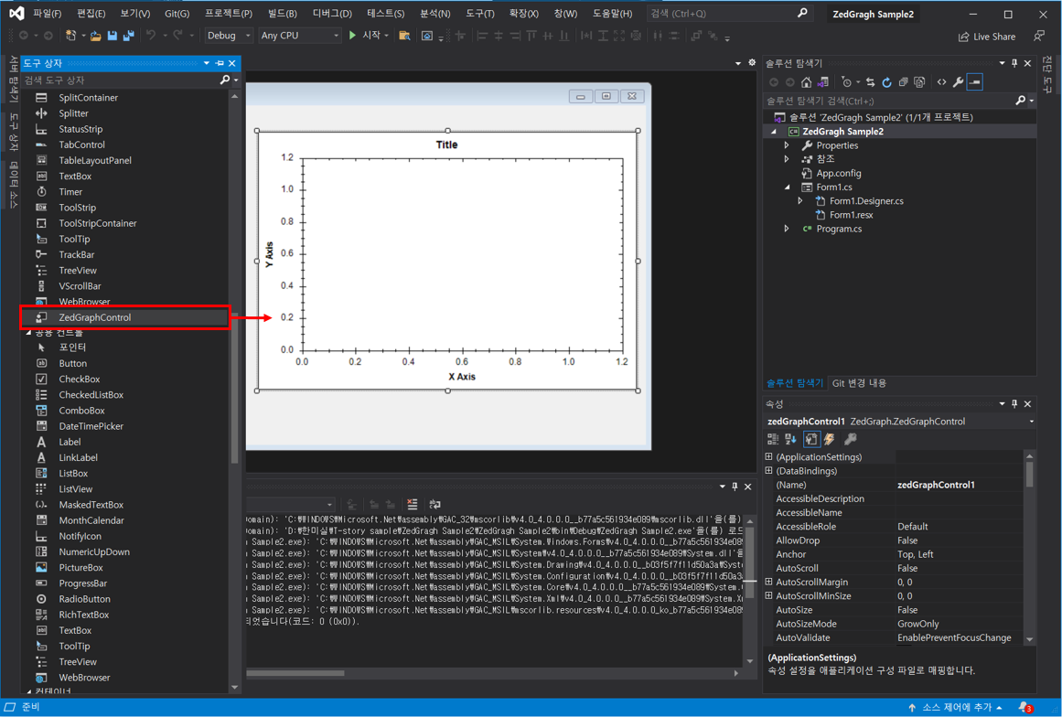
Task: Toggle word wrap icon in Output
Action: (x=434, y=504)
